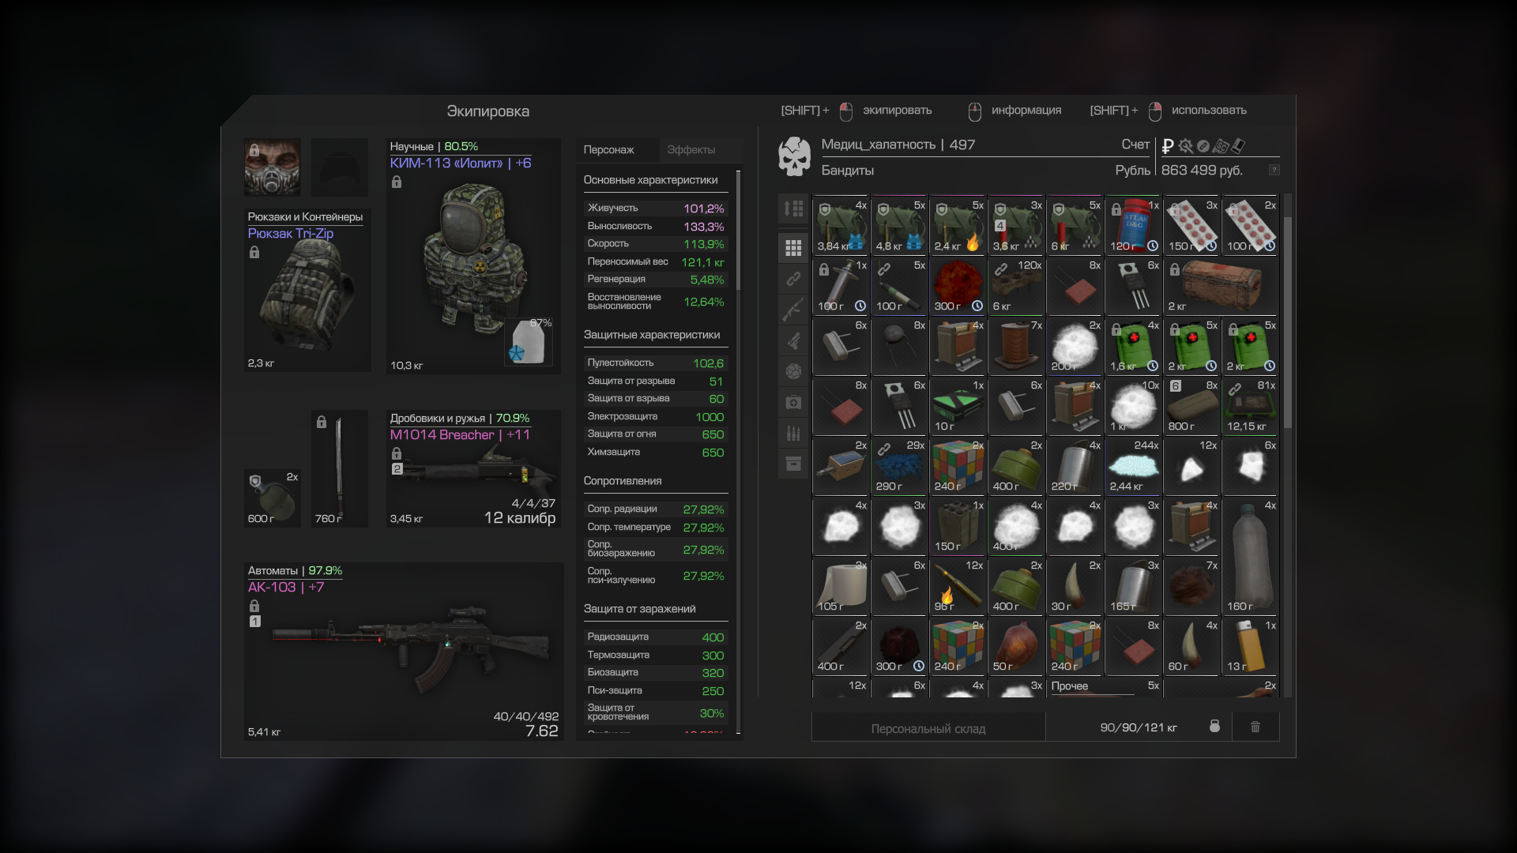Filter inventory by pistols
The width and height of the screenshot is (1517, 853).
pos(793,340)
